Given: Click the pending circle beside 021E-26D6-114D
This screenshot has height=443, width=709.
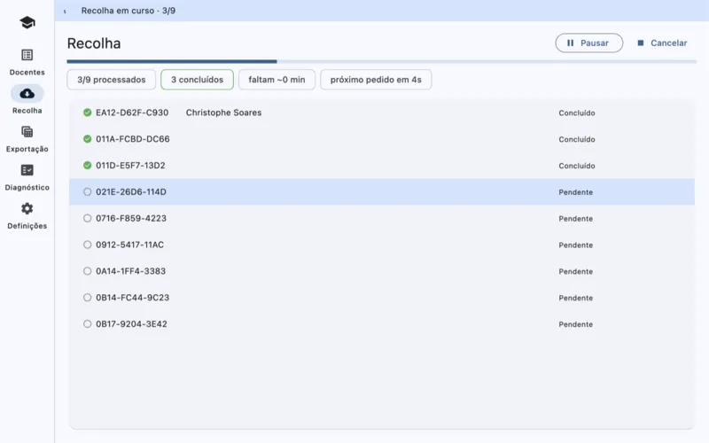Looking at the screenshot, I should 87,191.
